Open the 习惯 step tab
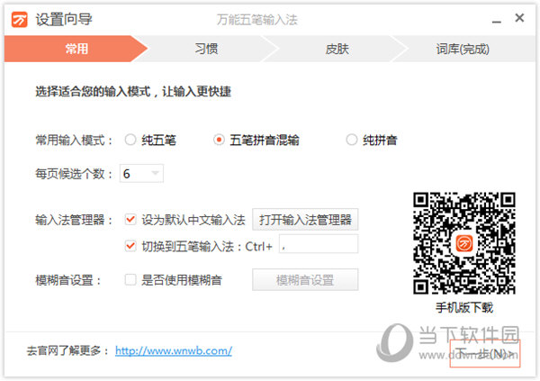540x381 pixels. tap(206, 49)
